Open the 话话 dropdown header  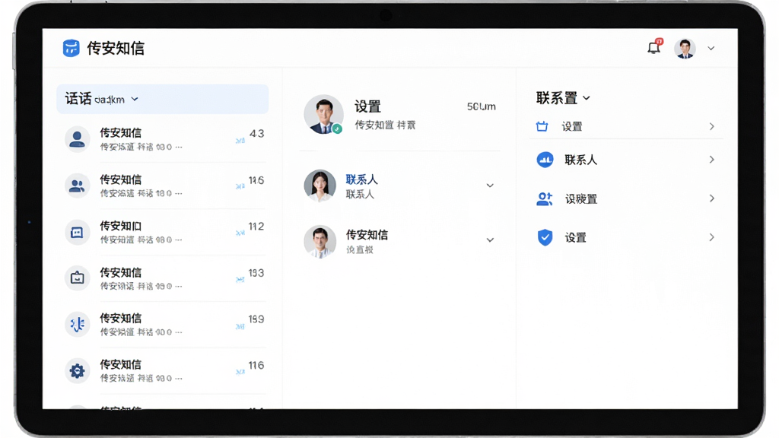coord(163,99)
